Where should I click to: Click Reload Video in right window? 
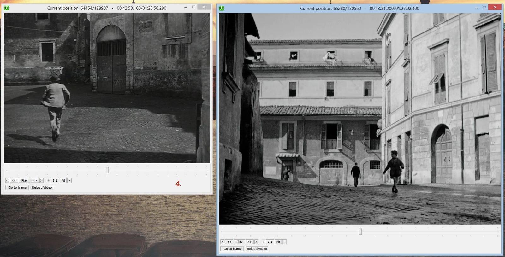(x=257, y=249)
